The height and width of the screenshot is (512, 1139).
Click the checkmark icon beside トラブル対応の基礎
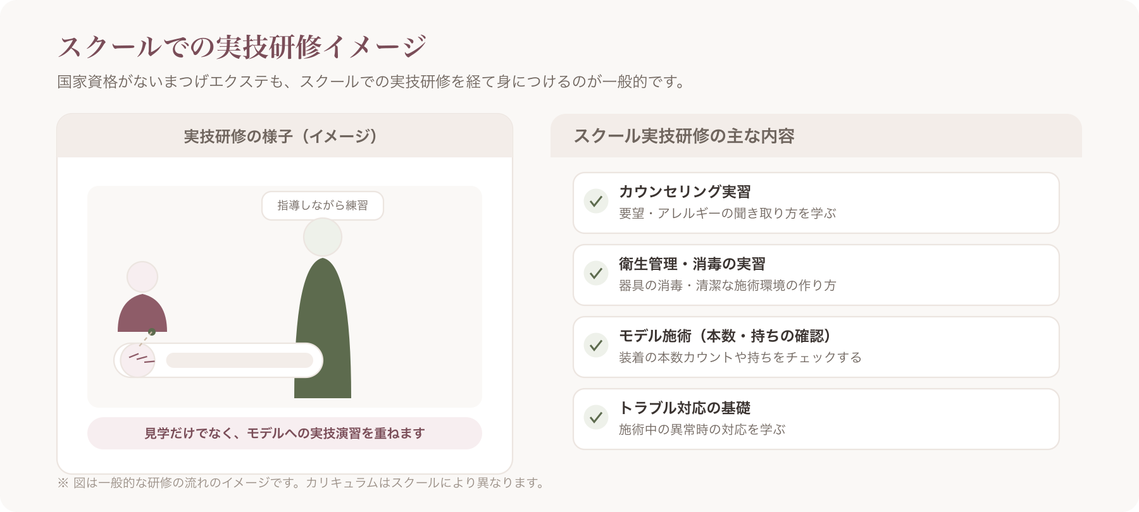pos(595,417)
